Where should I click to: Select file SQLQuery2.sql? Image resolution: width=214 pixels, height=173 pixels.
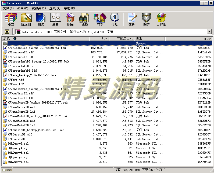coord(18,157)
